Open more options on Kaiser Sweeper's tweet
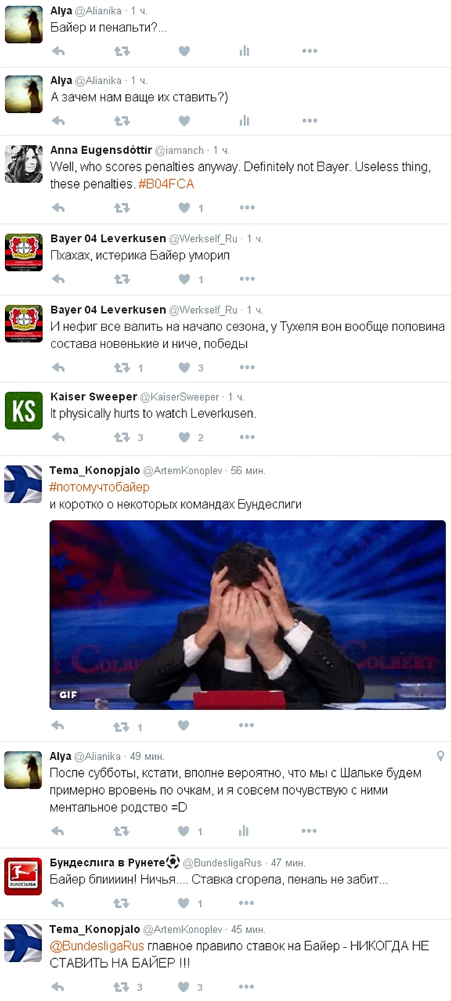The image size is (451, 1001). (x=247, y=437)
